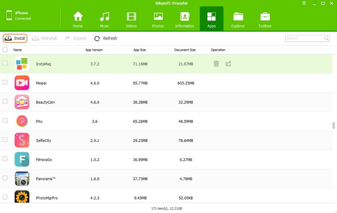The height and width of the screenshot is (213, 337).
Task: Click the FilmoraGo app name
Action: click(44, 159)
